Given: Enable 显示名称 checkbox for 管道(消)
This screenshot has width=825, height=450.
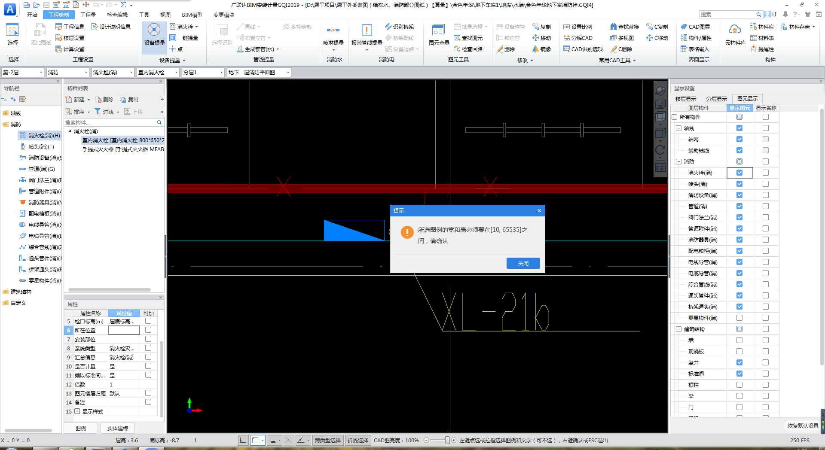Looking at the screenshot, I should click(766, 206).
